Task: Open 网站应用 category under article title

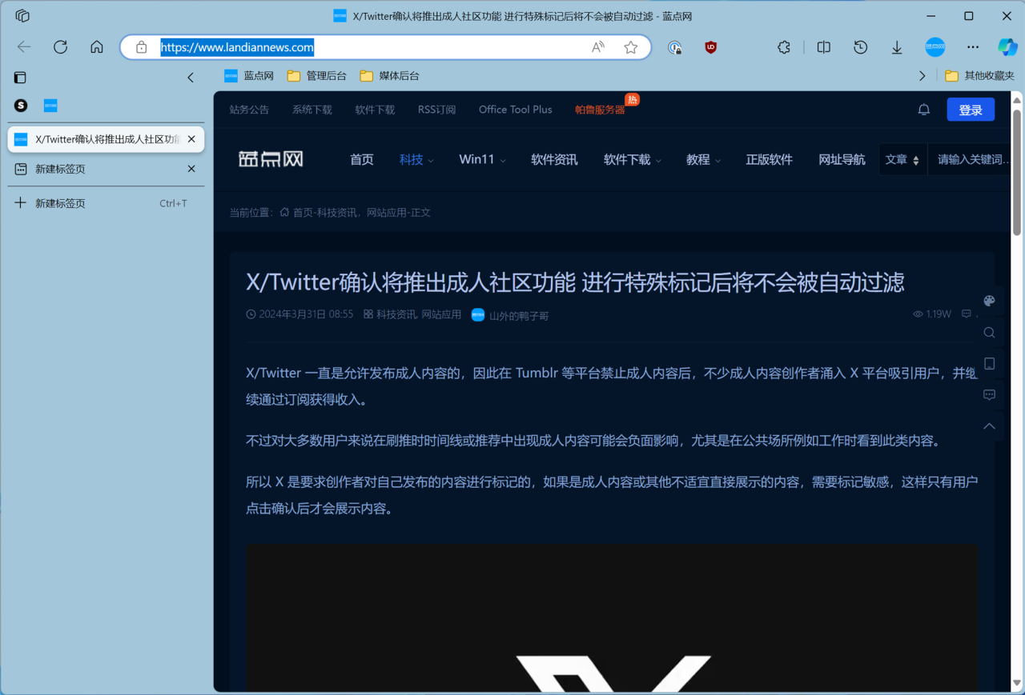Action: pos(442,315)
